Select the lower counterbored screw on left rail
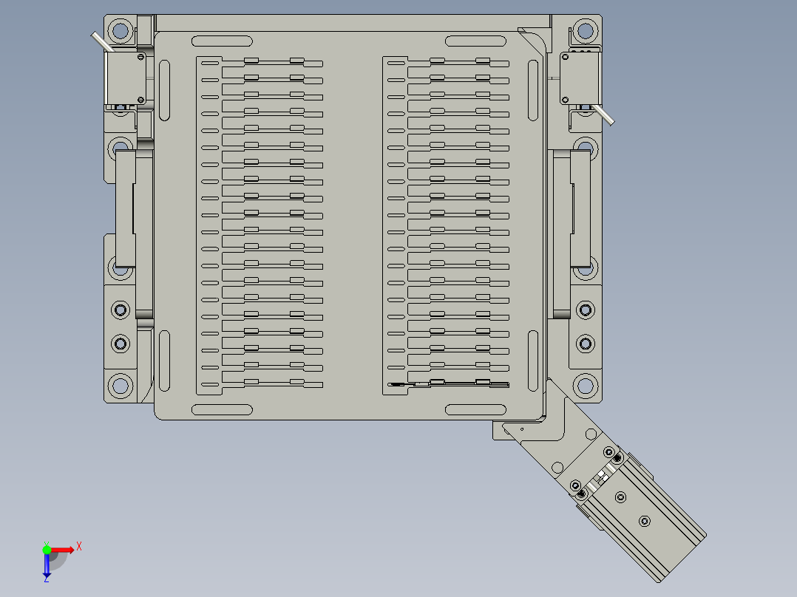Screen dimensions: 797x597 121,344
